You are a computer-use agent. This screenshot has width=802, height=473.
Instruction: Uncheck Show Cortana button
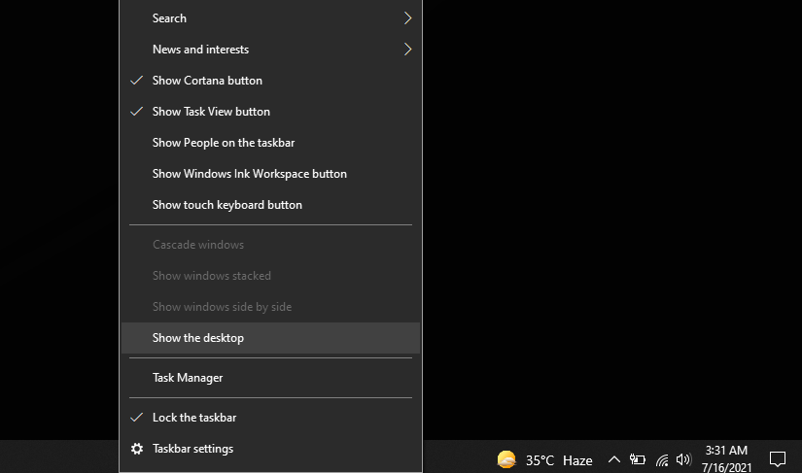pos(270,81)
